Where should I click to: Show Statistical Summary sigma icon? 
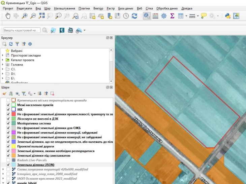point(172,16)
